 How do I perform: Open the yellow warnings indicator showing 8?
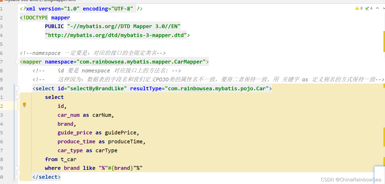pos(359,8)
